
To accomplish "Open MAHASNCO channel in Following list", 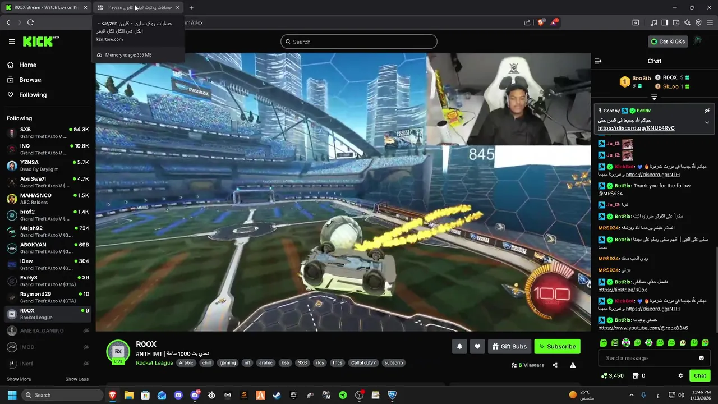I will (x=48, y=199).
